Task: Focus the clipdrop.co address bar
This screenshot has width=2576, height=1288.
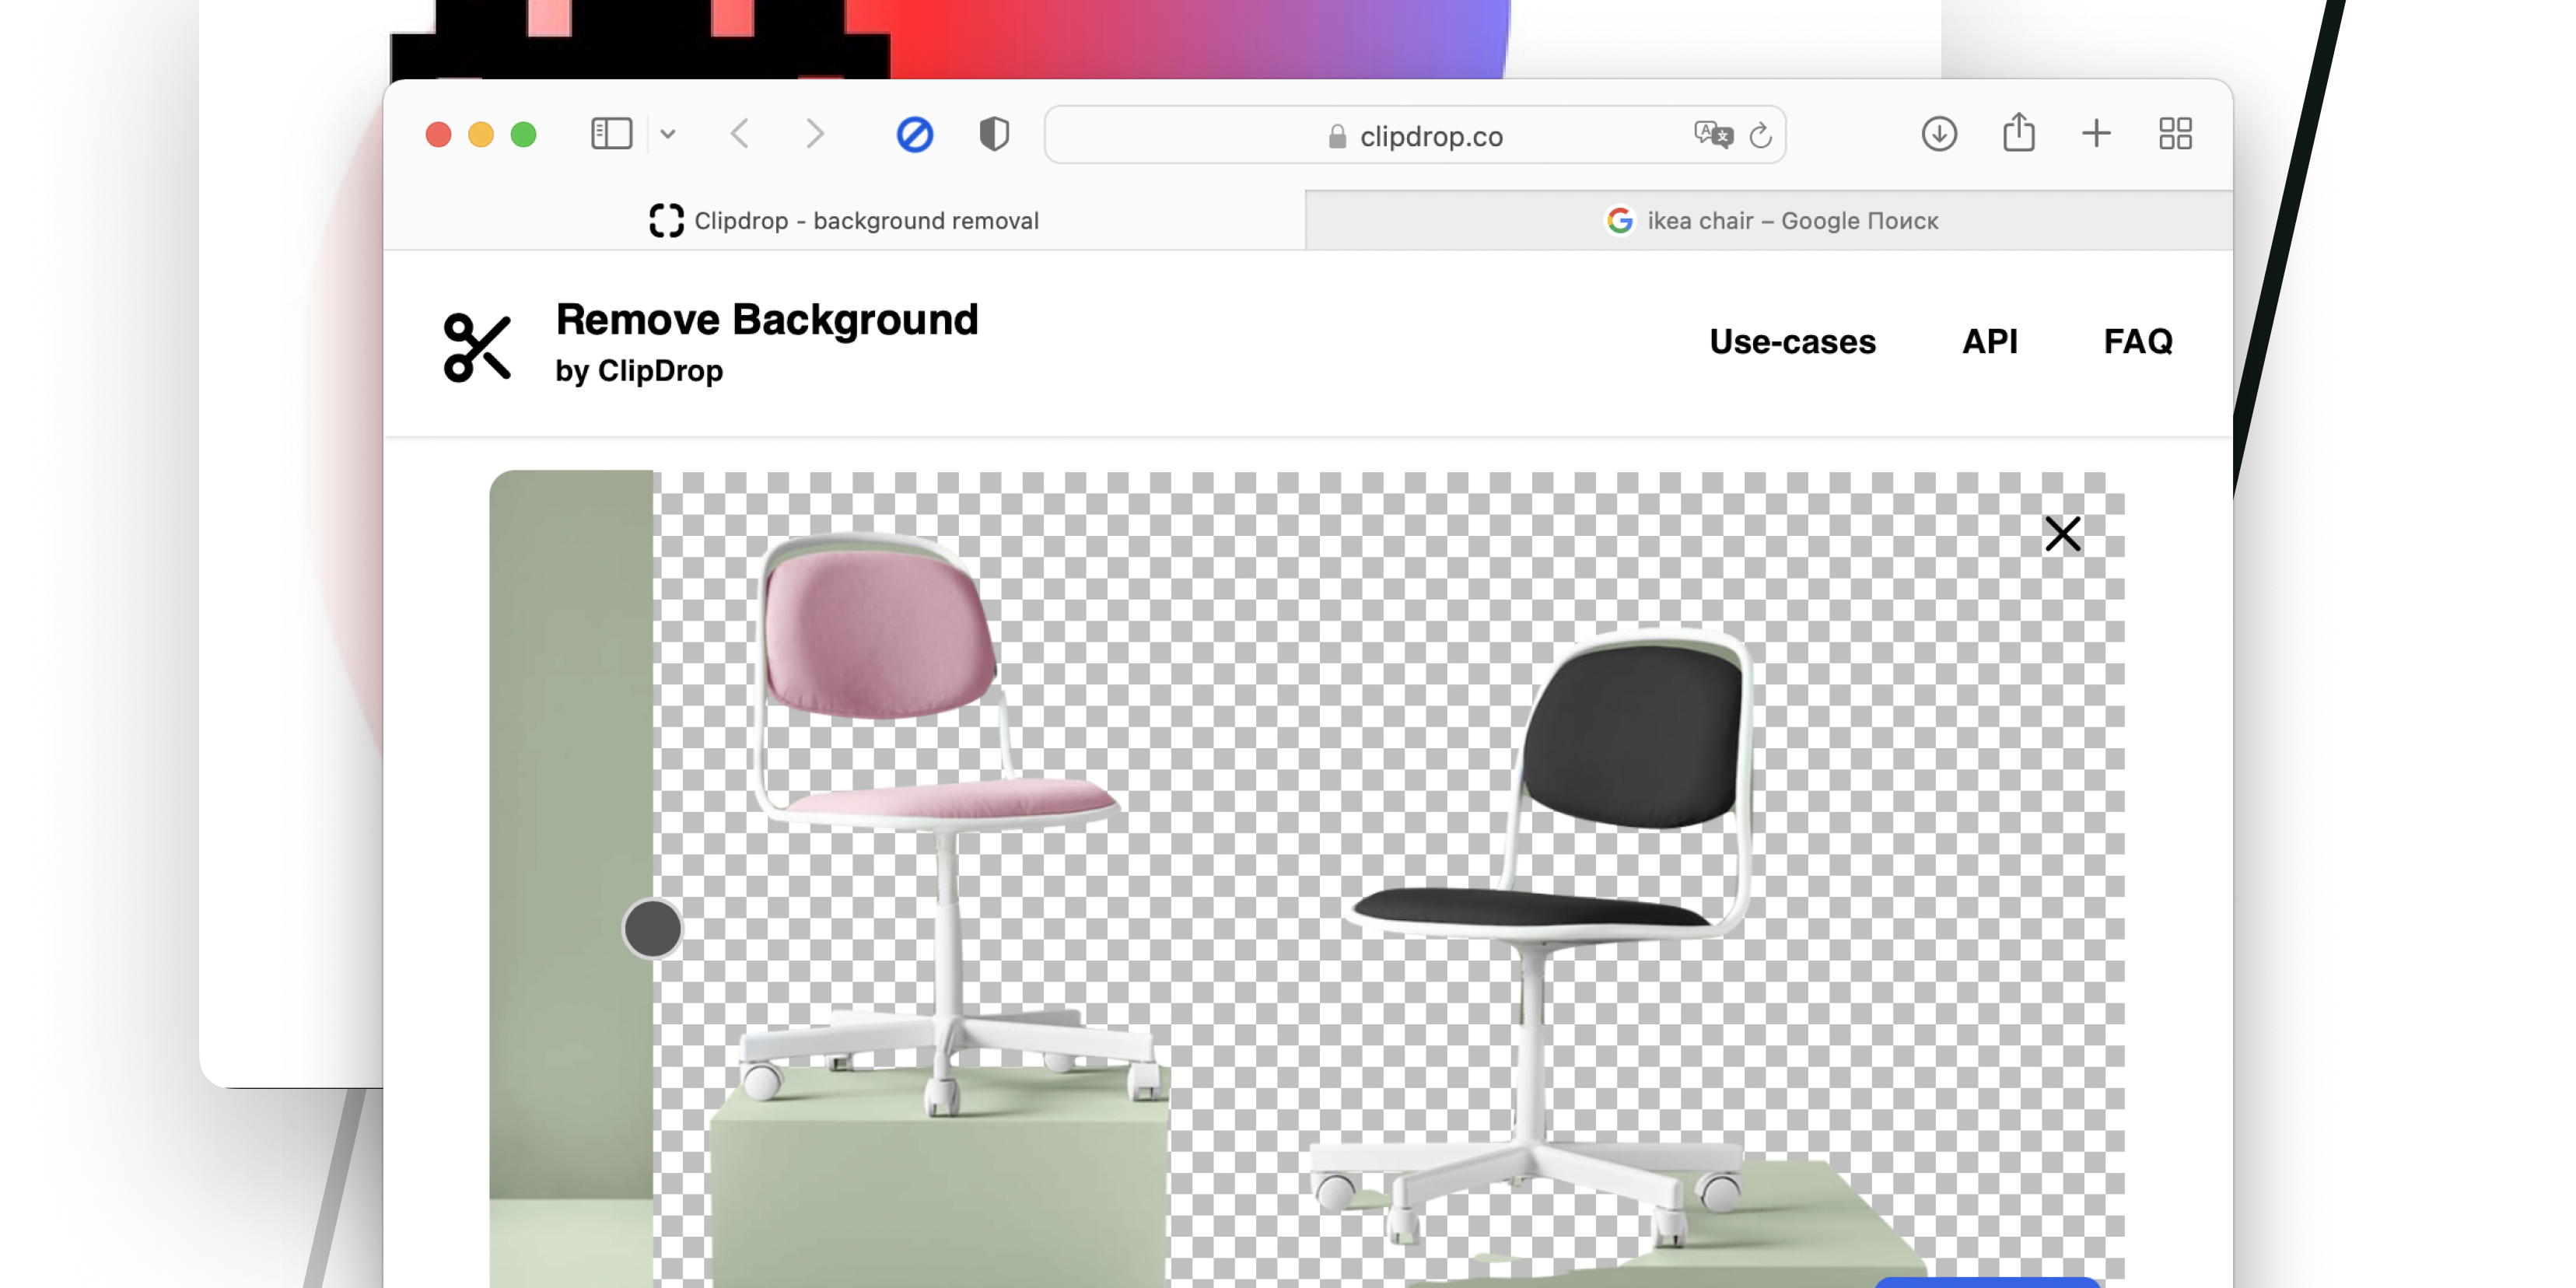Action: click(x=1414, y=135)
